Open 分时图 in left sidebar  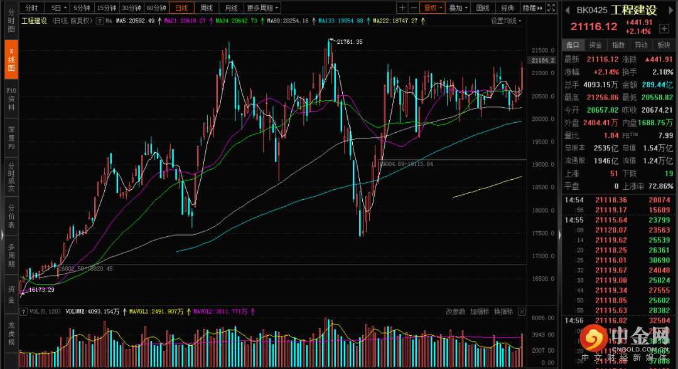click(11, 20)
